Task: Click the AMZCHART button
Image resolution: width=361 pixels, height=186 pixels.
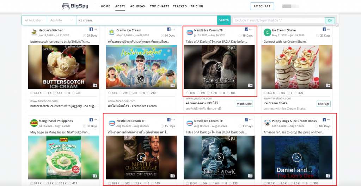Action: pyautogui.click(x=262, y=6)
